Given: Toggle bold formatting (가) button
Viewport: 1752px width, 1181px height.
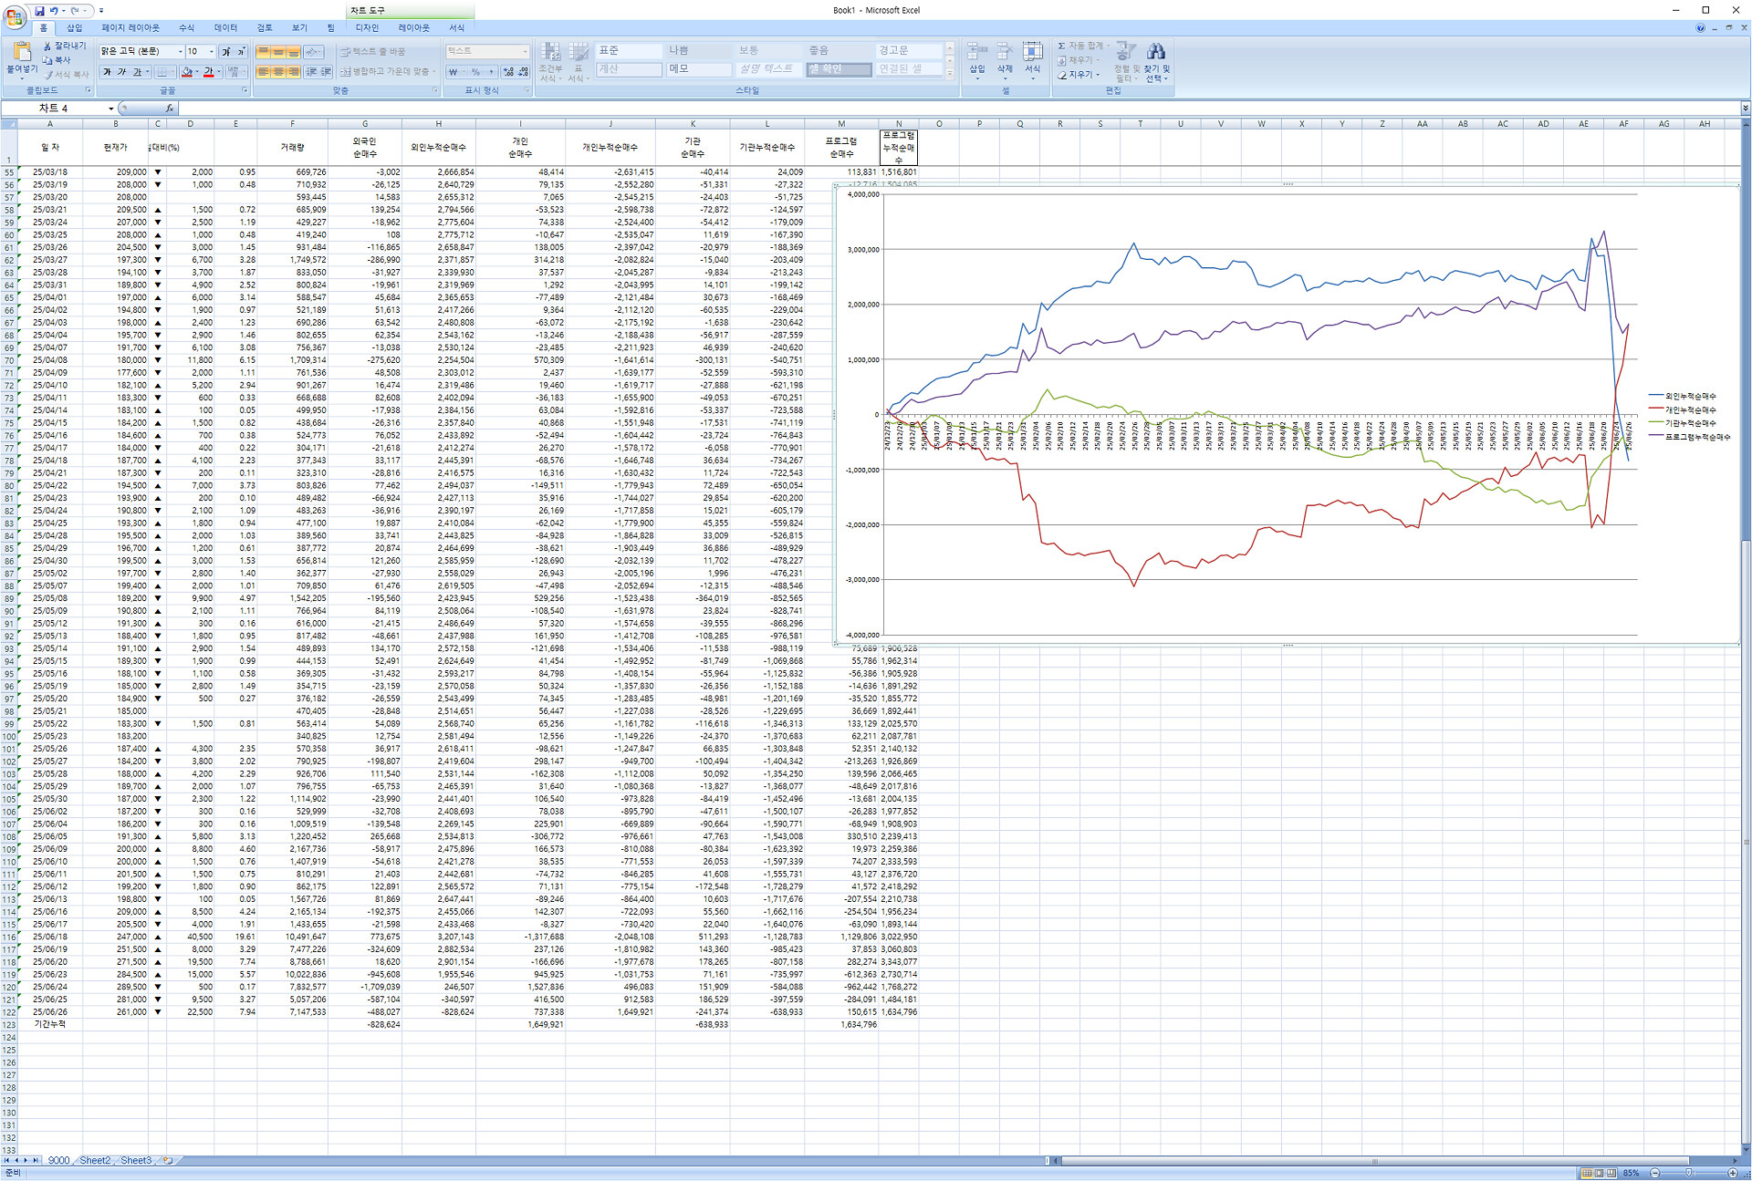Looking at the screenshot, I should 107,72.
